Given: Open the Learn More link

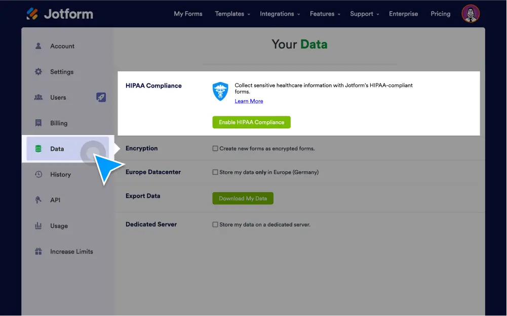Looking at the screenshot, I should point(248,101).
